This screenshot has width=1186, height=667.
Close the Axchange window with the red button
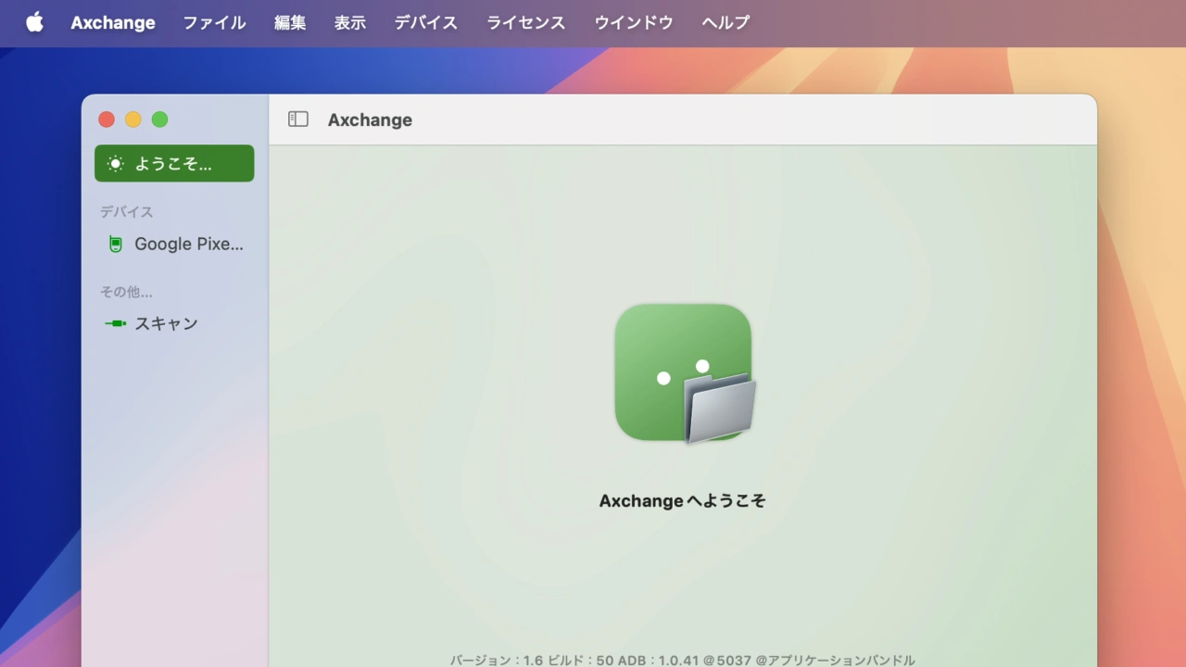click(107, 120)
